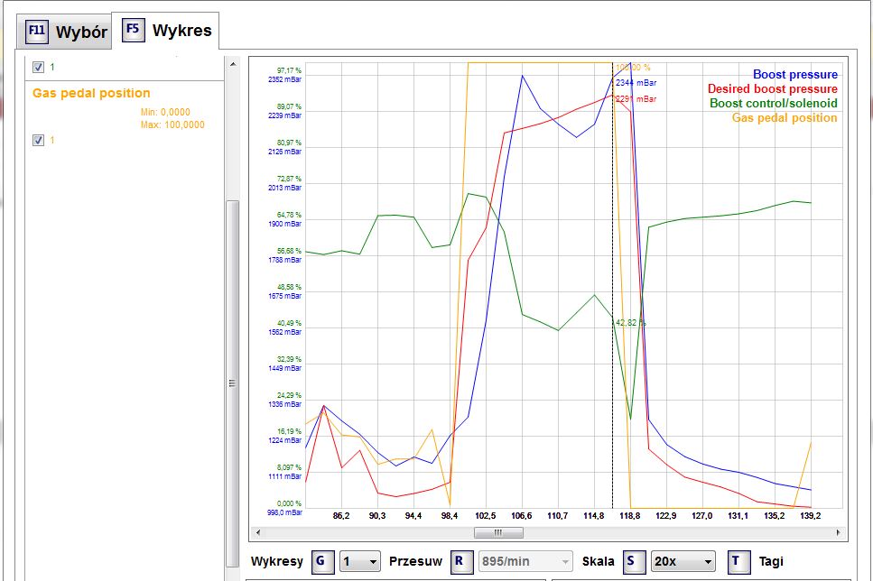
Task: Click the T key icon beside Tagi
Action: (736, 561)
